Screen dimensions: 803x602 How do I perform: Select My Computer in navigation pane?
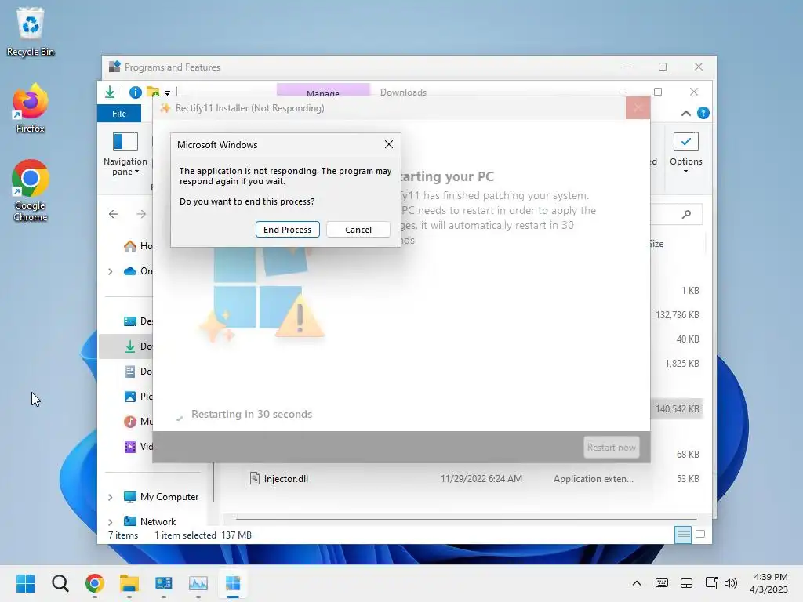point(161,497)
